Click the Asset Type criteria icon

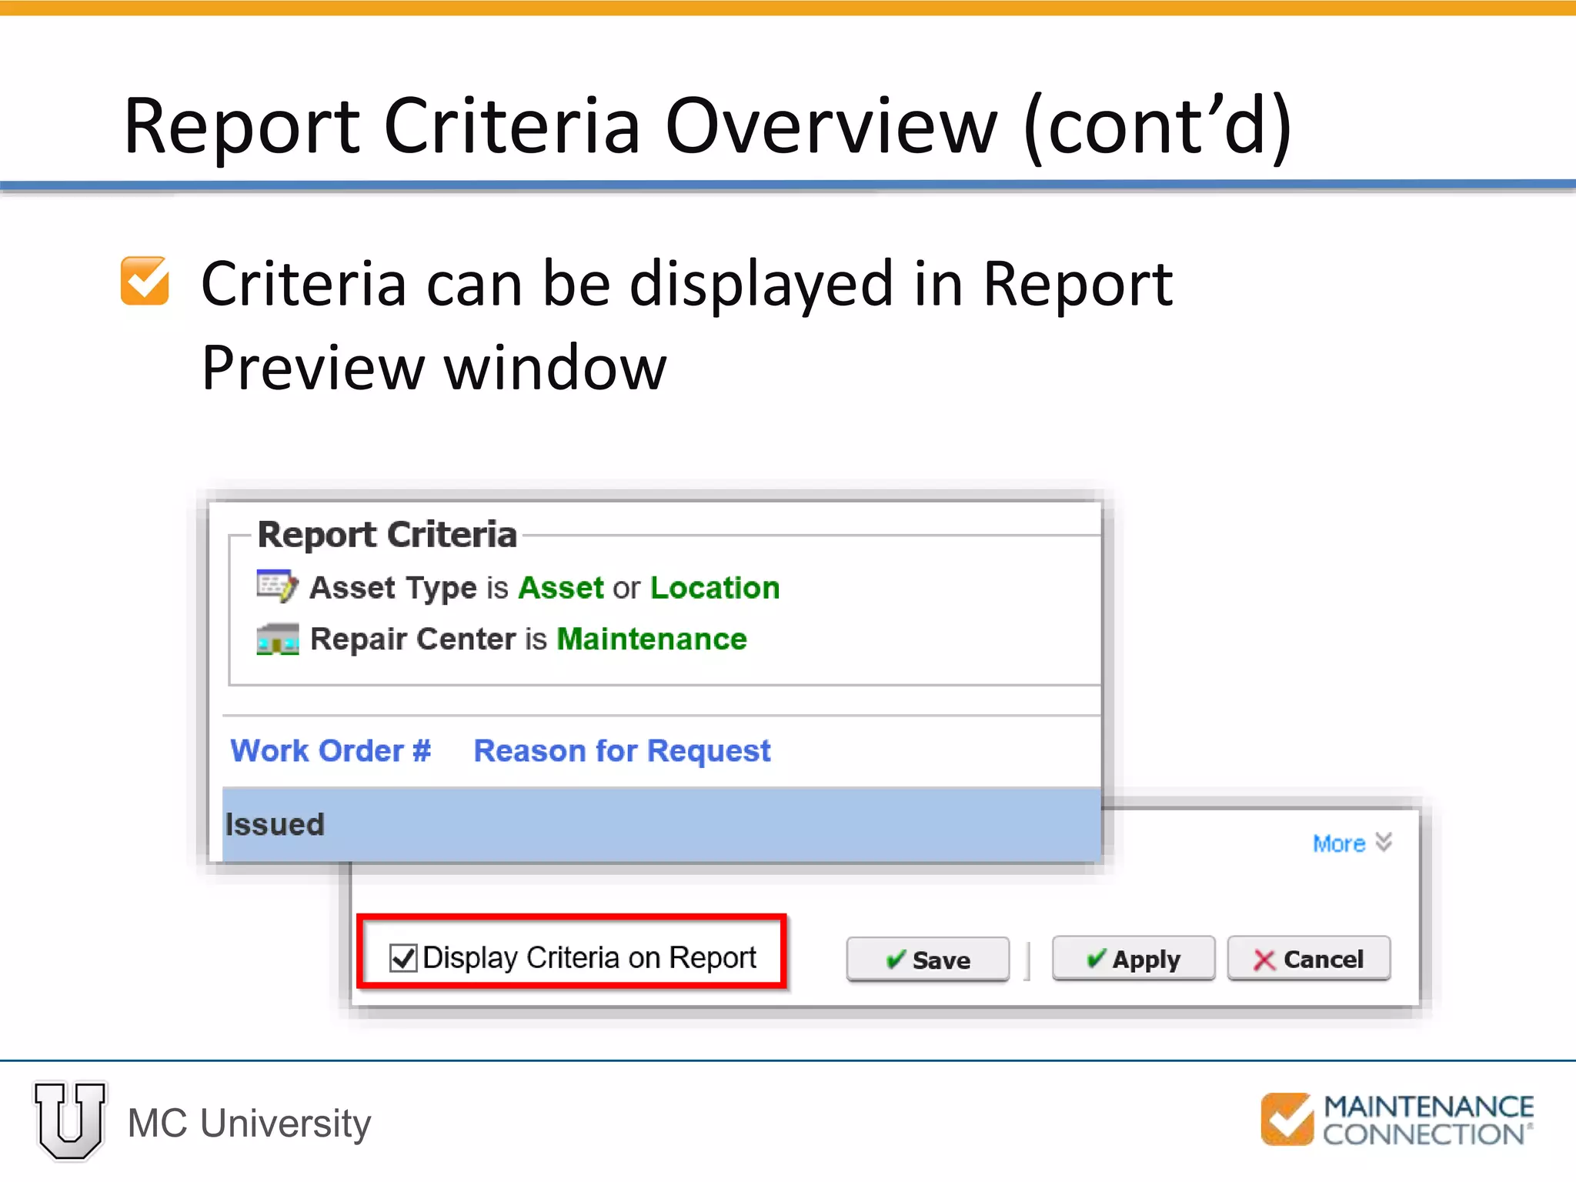[x=276, y=586]
